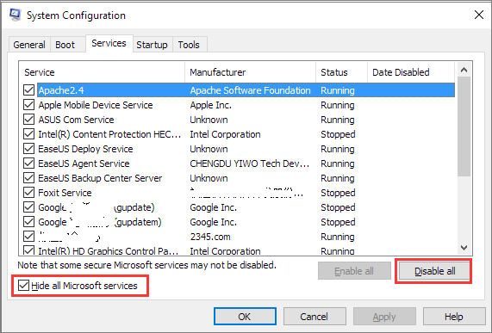Uncheck EaseUS Backup Center Server checkbox

click(29, 178)
